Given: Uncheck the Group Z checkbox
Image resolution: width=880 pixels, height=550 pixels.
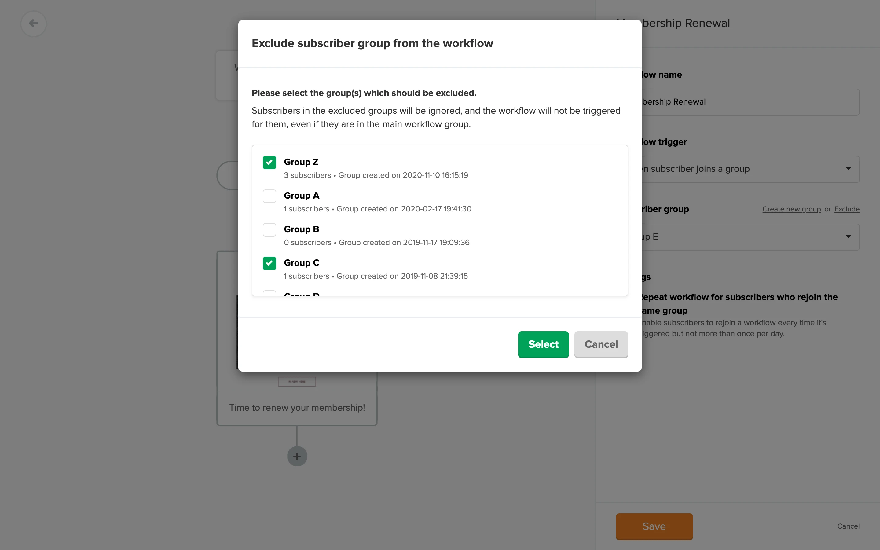Looking at the screenshot, I should pos(269,163).
